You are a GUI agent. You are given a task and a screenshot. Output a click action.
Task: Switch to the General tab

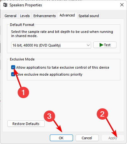pos(10,16)
